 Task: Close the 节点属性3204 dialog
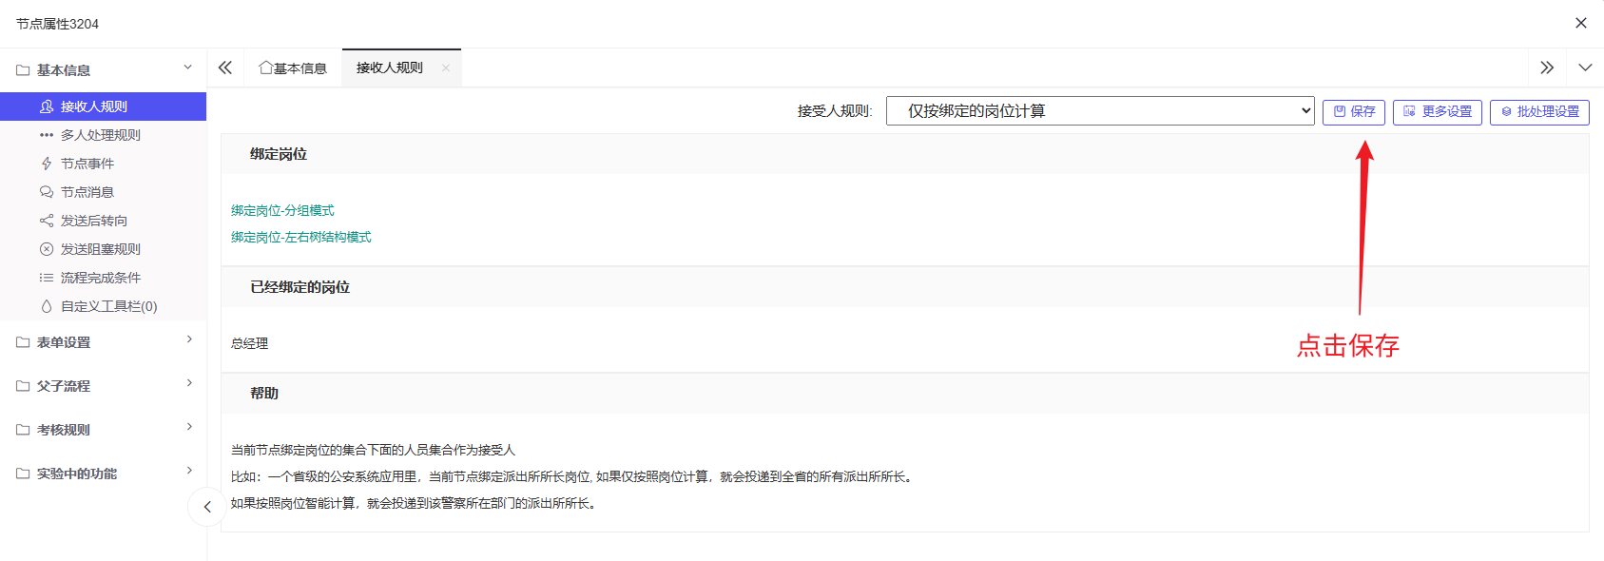tap(1581, 23)
